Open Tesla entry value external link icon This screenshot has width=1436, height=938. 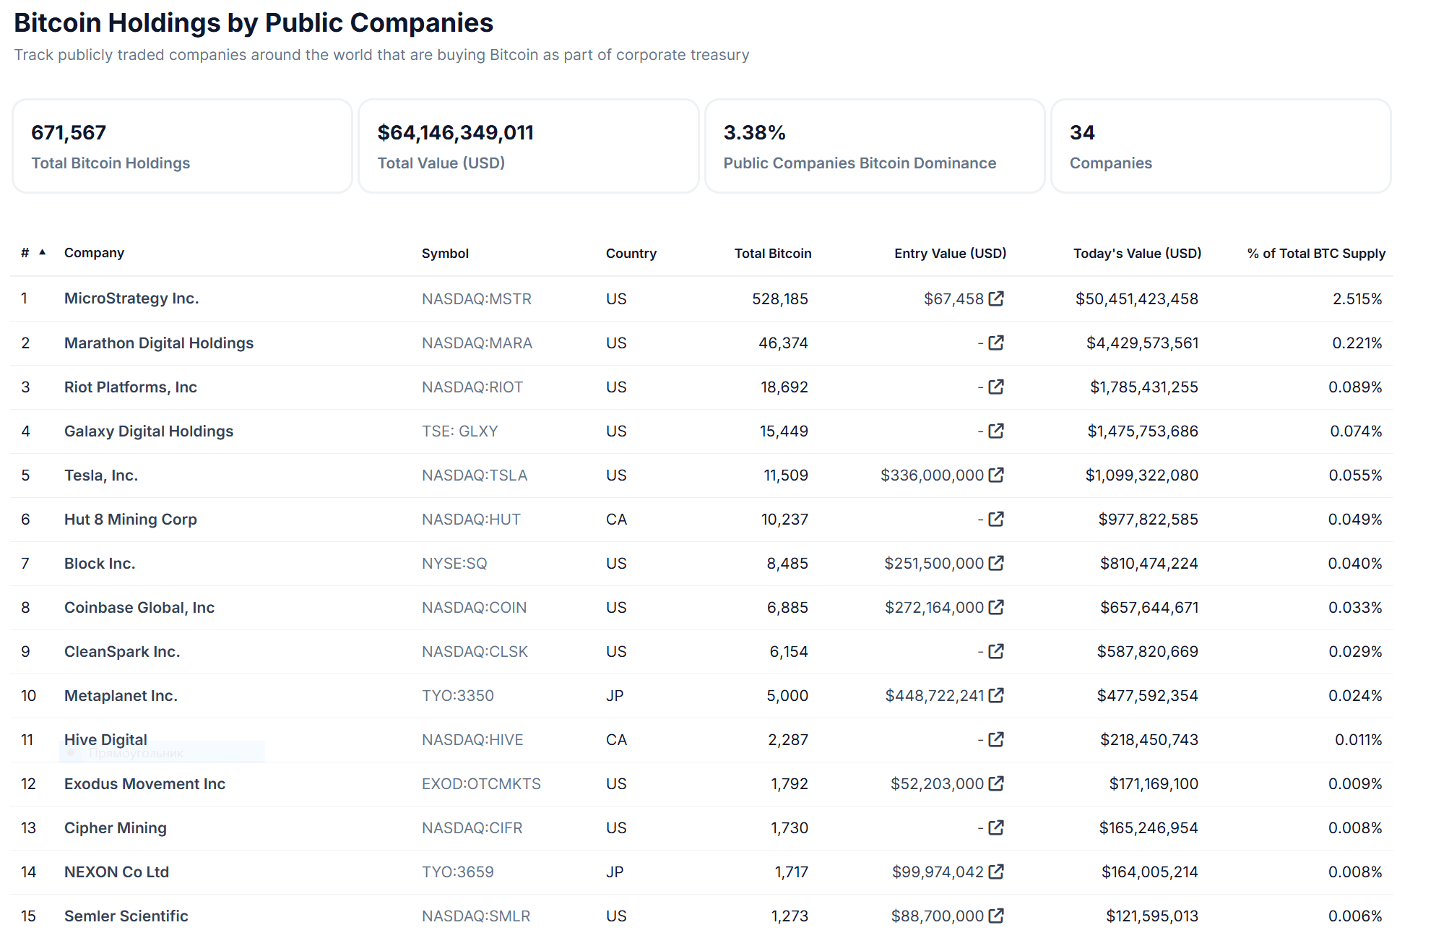pos(996,475)
